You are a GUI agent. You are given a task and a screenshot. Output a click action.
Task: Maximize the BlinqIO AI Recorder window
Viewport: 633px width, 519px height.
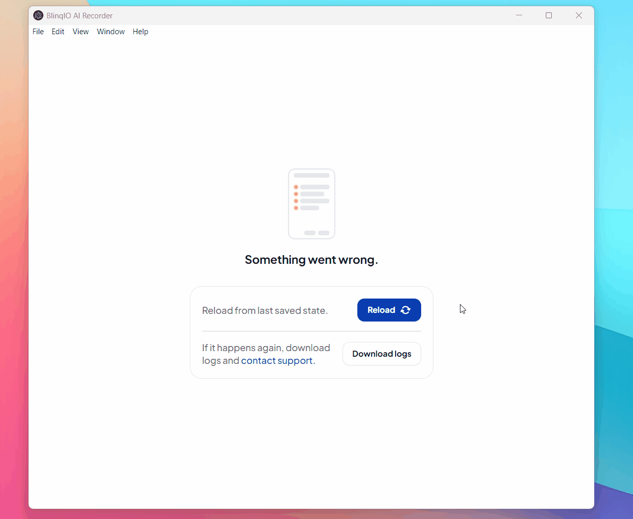[x=549, y=15]
